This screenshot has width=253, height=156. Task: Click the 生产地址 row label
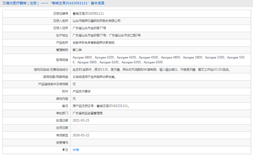62,35
